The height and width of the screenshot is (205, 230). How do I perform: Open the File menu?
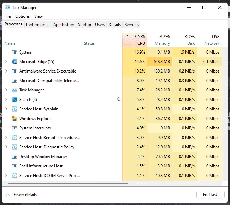coord(7,16)
